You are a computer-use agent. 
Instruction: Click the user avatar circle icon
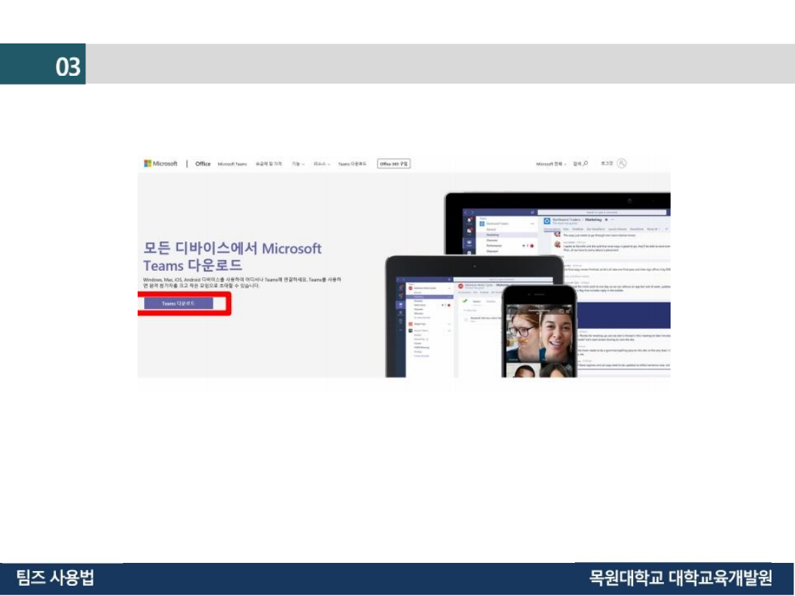(622, 163)
